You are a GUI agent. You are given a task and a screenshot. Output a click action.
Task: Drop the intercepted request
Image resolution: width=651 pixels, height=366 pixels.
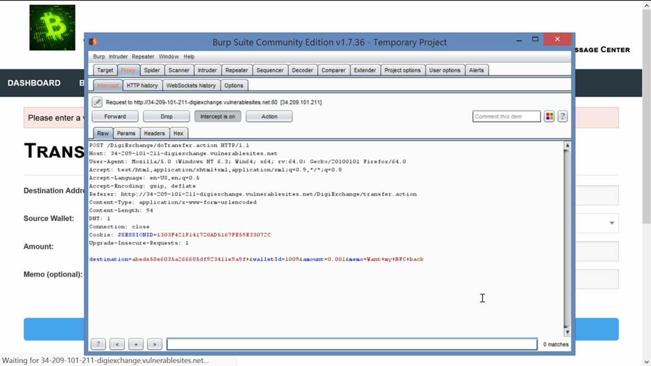click(166, 116)
